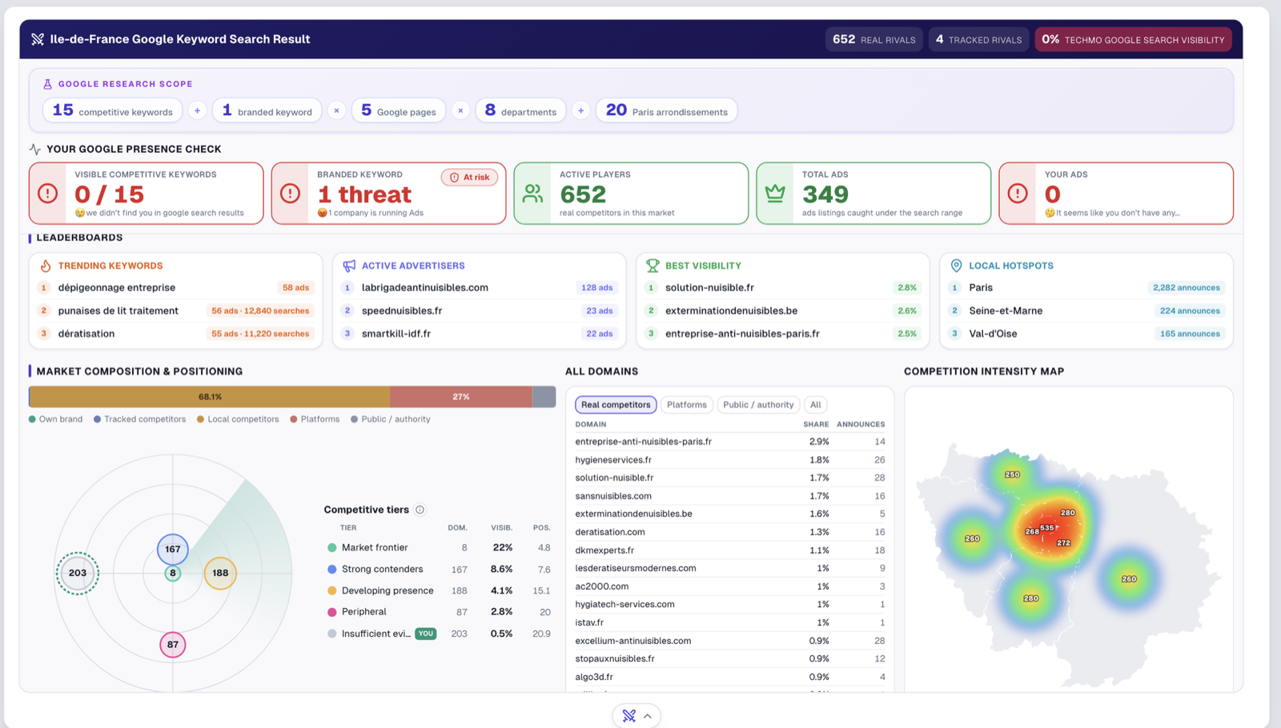Toggle the Own brand legend entry

coord(56,419)
